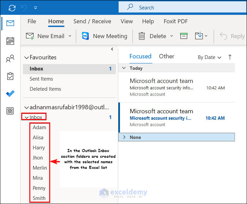Open the By Date sort dropdown
This screenshot has height=204, width=247.
click(209, 57)
